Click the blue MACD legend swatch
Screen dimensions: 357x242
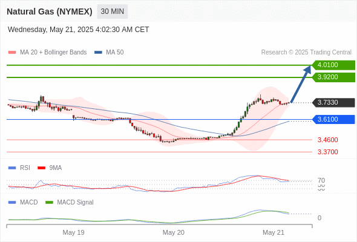pos(12,203)
